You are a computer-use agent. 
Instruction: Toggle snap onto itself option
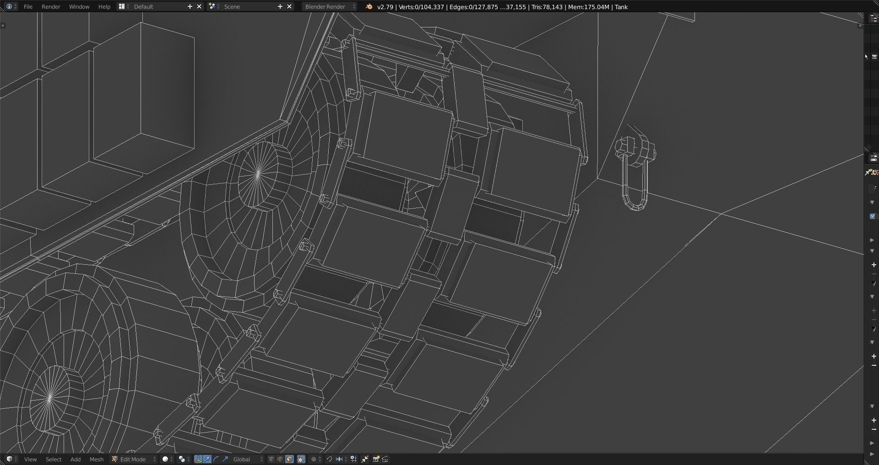(x=353, y=459)
